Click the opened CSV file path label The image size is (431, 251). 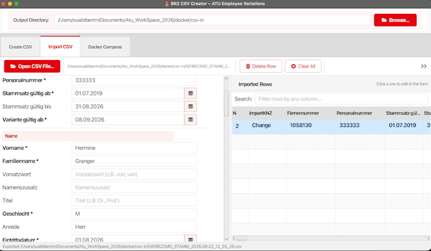click(x=149, y=66)
